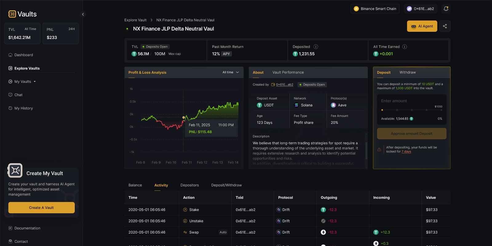Click the creator address 0x61E...ab2 link
The width and height of the screenshot is (492, 246).
pos(284,85)
